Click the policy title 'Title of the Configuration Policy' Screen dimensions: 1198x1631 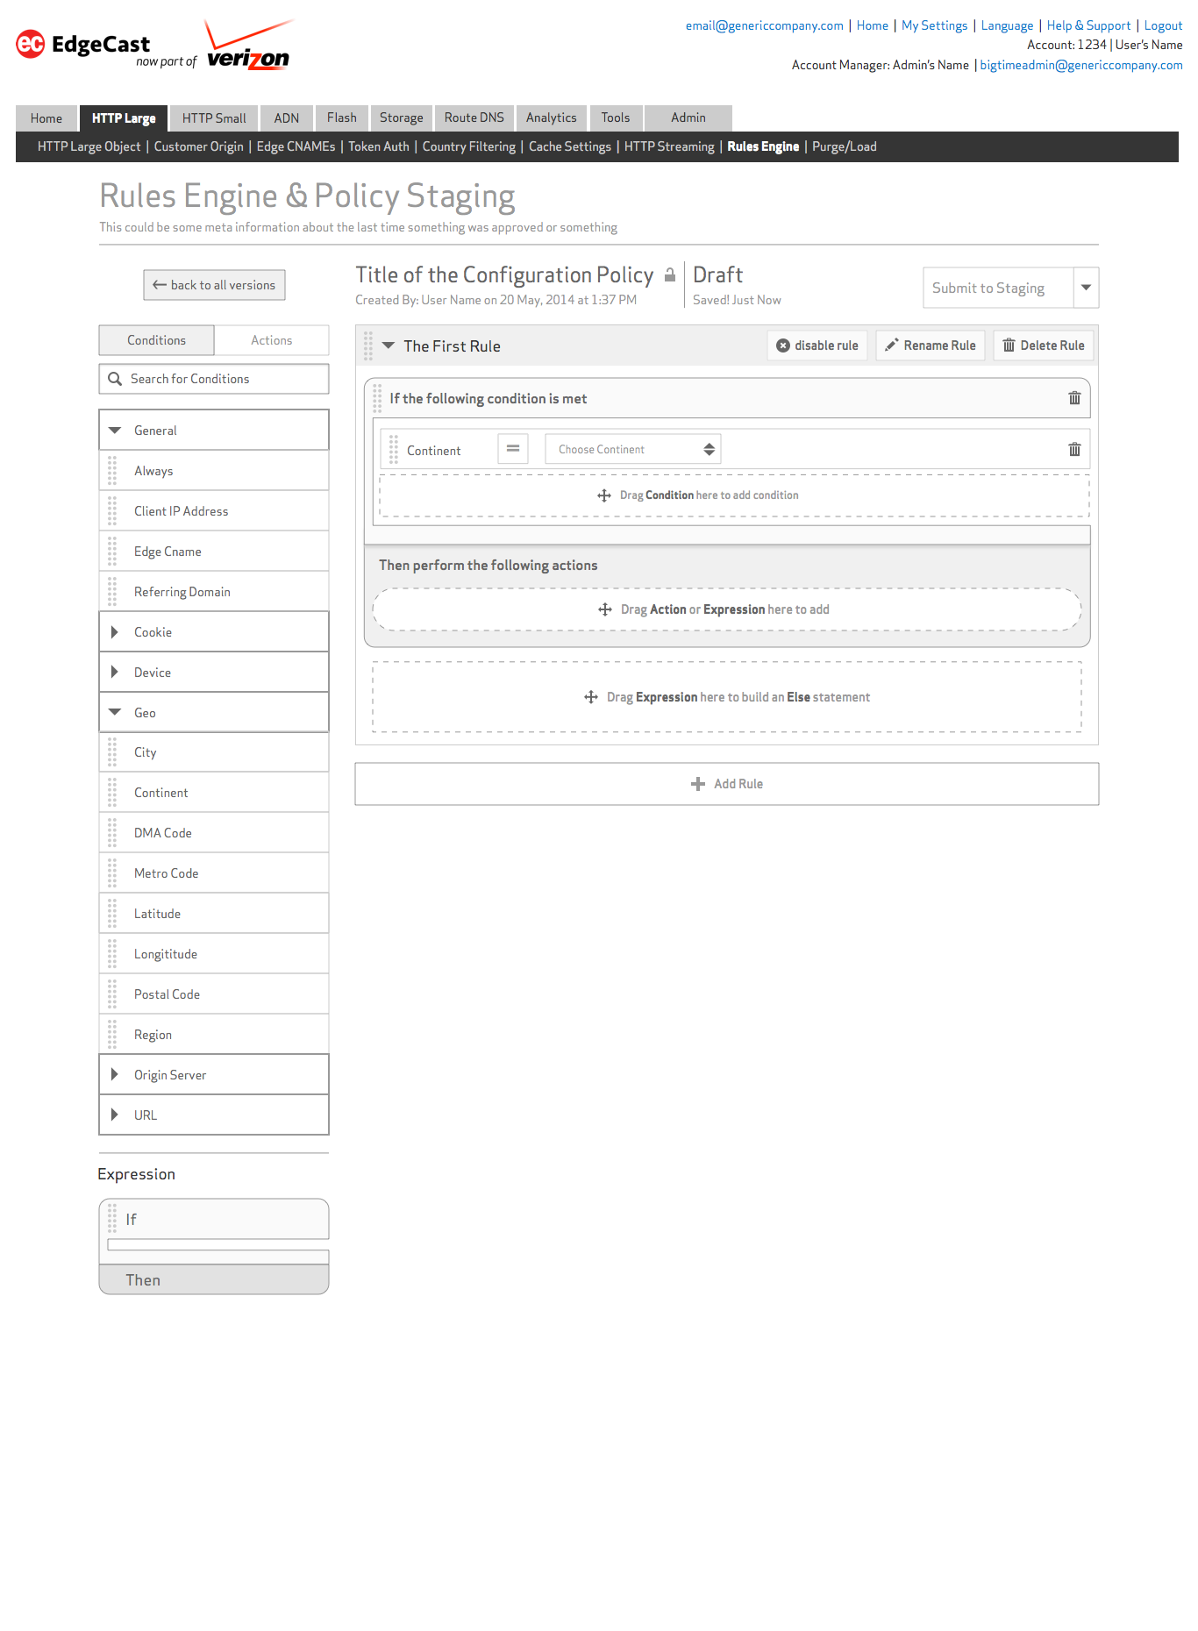click(x=504, y=275)
